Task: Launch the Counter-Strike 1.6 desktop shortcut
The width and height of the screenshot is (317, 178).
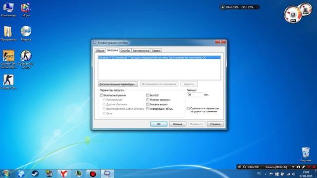Action: [x=8, y=82]
